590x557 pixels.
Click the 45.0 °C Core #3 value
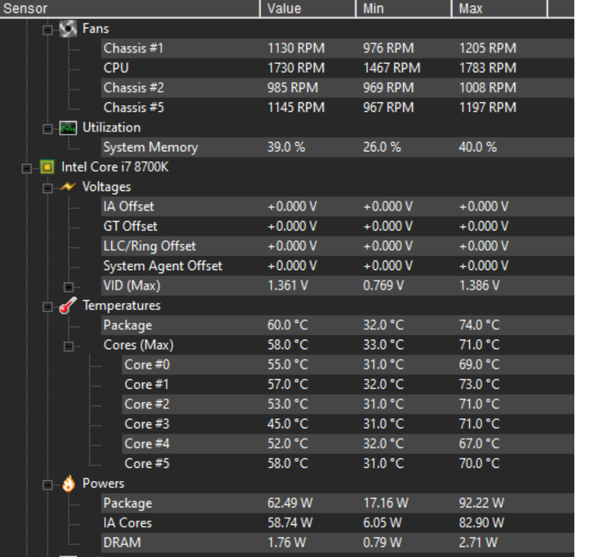287,424
